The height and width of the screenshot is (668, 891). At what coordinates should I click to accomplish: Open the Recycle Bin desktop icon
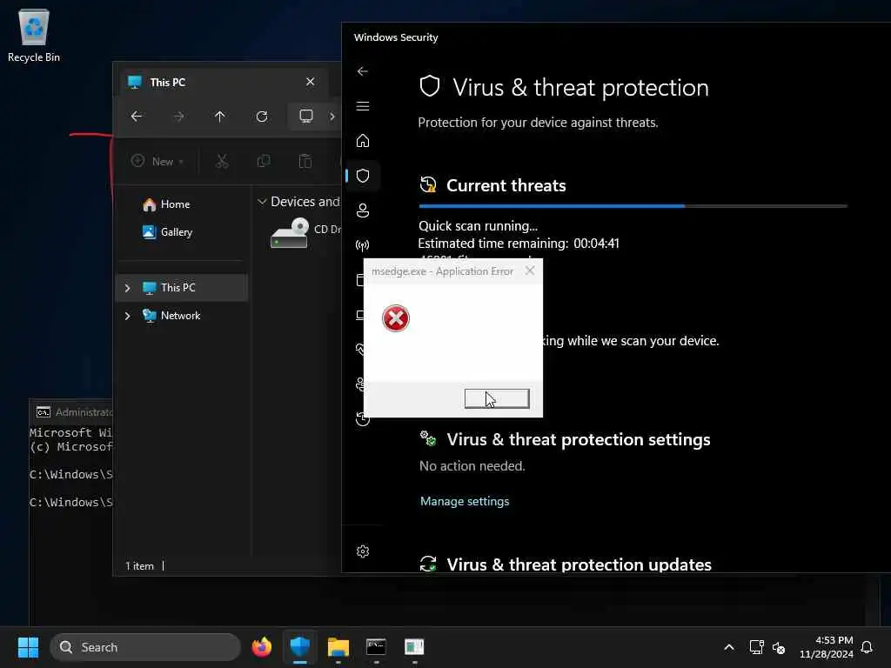coord(34,35)
